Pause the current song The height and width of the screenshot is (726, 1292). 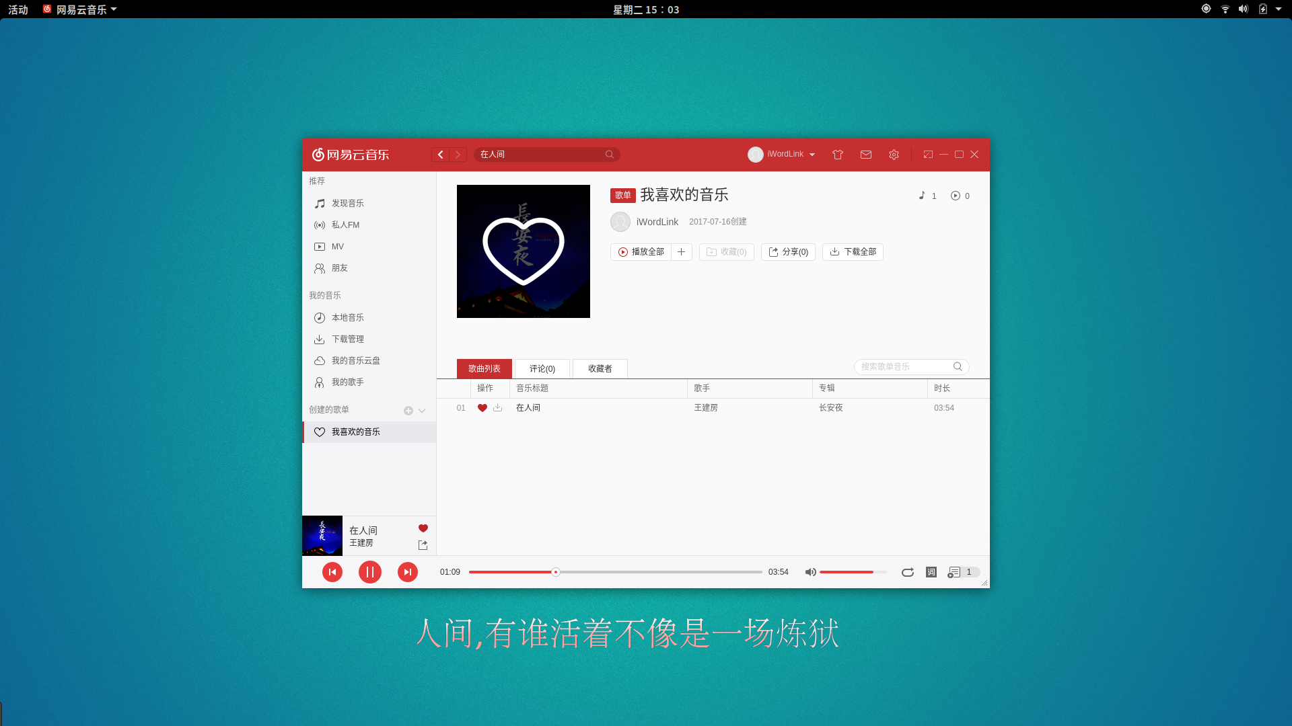pyautogui.click(x=370, y=572)
